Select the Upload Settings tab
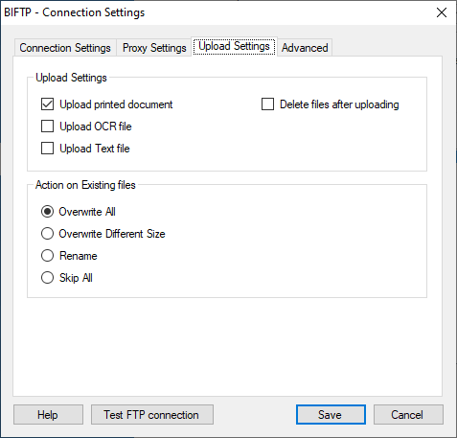The height and width of the screenshot is (438, 457). (x=235, y=46)
